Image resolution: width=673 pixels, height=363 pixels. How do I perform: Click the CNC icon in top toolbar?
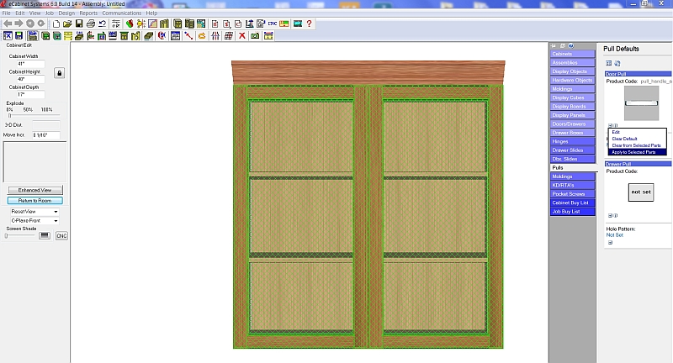[x=272, y=24]
